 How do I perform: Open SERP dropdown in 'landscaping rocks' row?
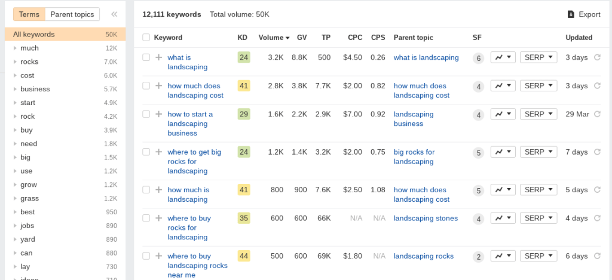click(538, 256)
